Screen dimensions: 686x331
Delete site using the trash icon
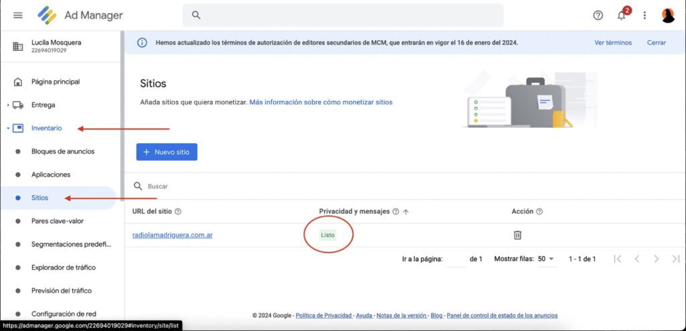coord(517,235)
